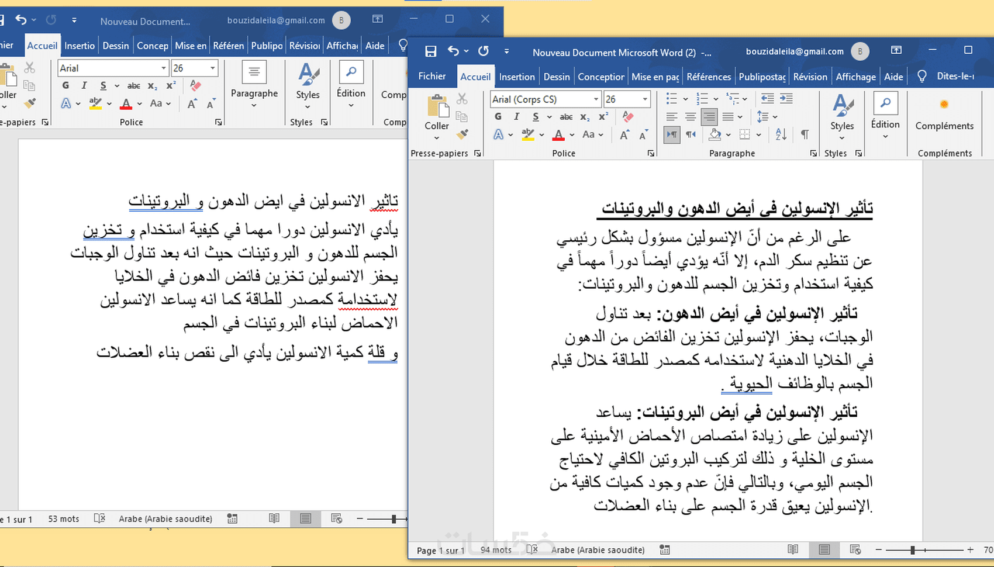
Task: Open account avatar B in front window
Action: pos(860,51)
